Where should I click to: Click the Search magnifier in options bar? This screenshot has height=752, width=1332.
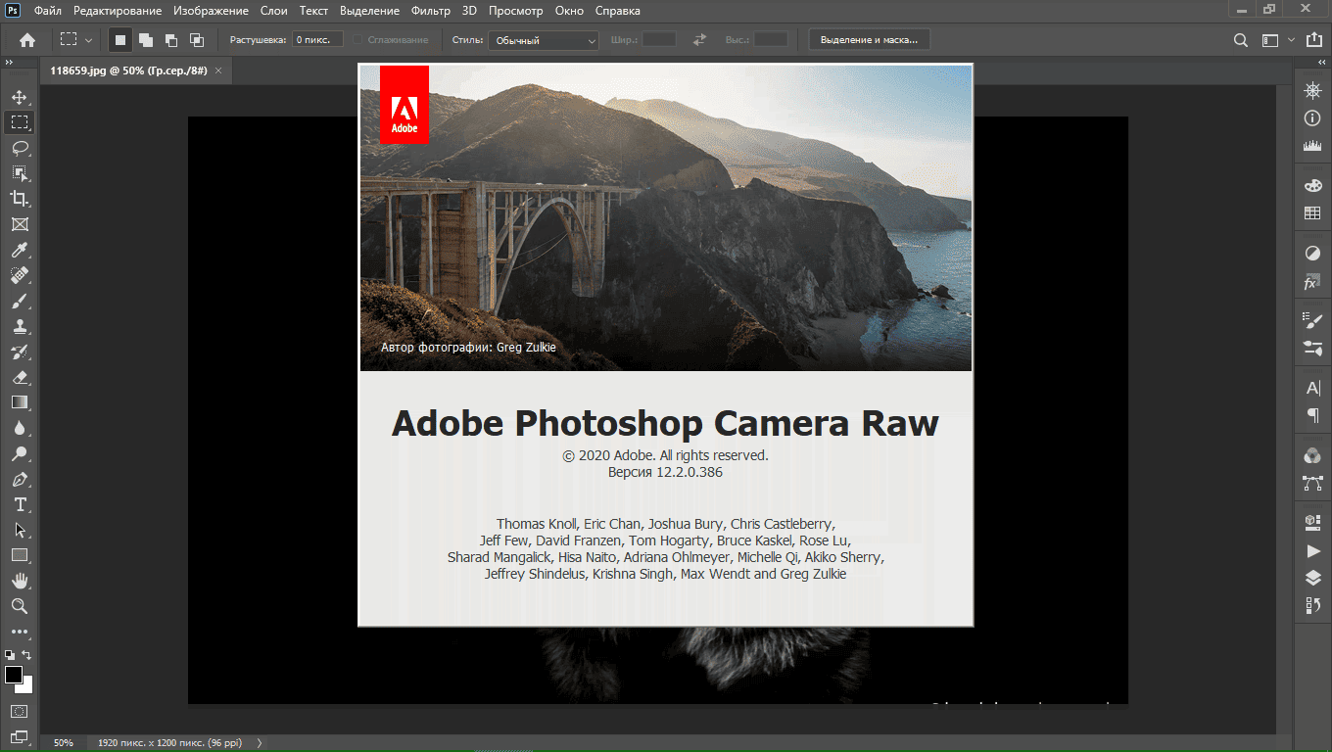(1241, 40)
